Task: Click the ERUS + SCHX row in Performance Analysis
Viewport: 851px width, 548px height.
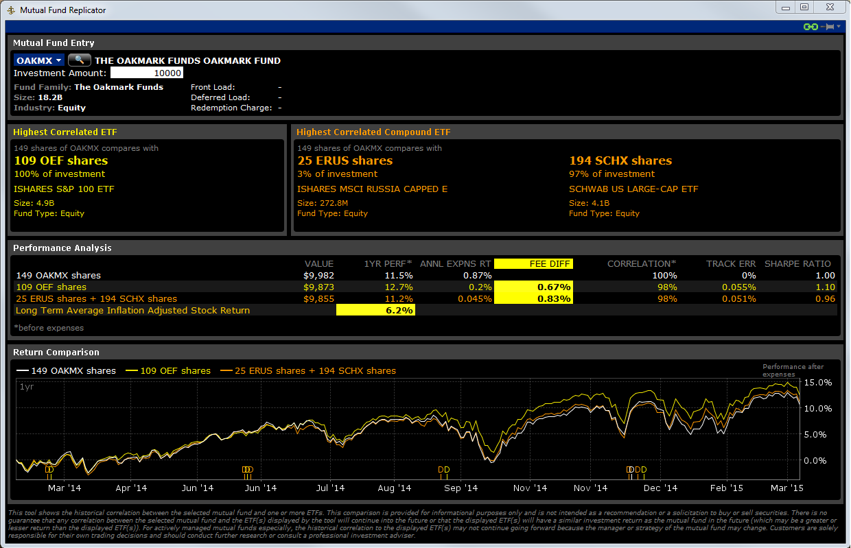Action: point(425,298)
